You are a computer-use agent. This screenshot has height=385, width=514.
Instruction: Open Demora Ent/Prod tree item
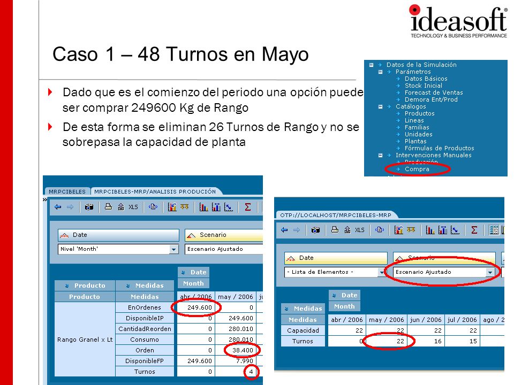pyautogui.click(x=431, y=99)
